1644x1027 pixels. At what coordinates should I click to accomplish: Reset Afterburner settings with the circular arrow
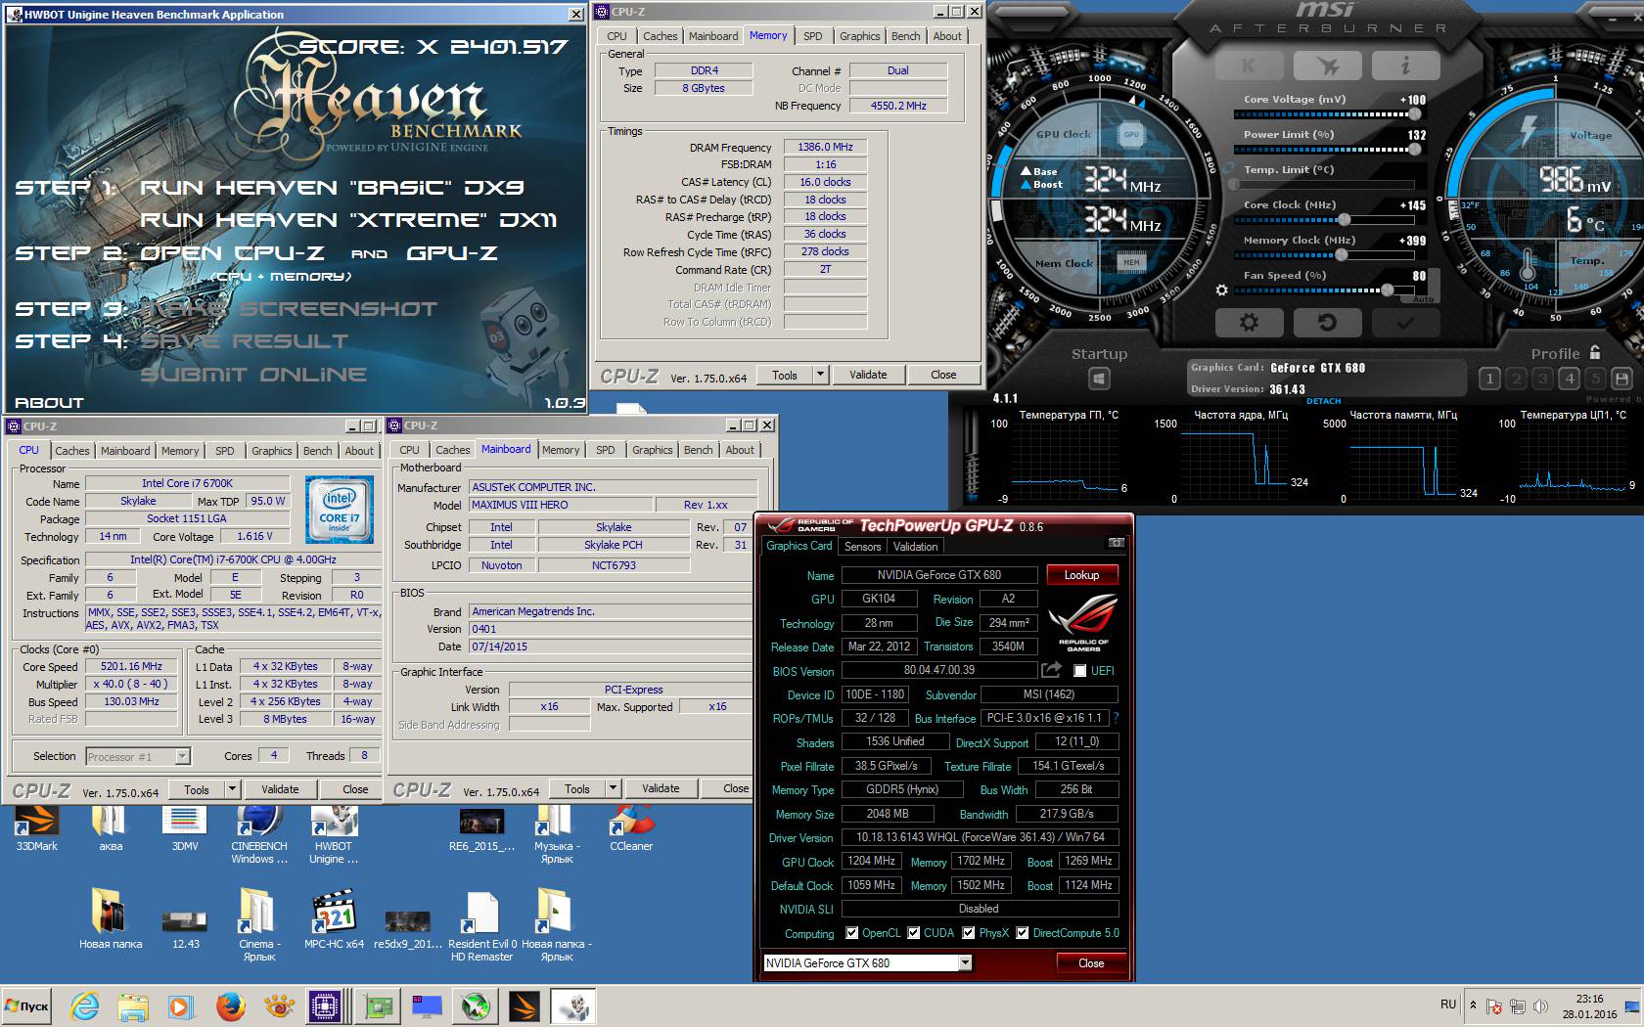pyautogui.click(x=1328, y=322)
